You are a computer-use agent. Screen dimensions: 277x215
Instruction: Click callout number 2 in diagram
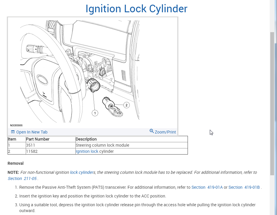click(126, 105)
